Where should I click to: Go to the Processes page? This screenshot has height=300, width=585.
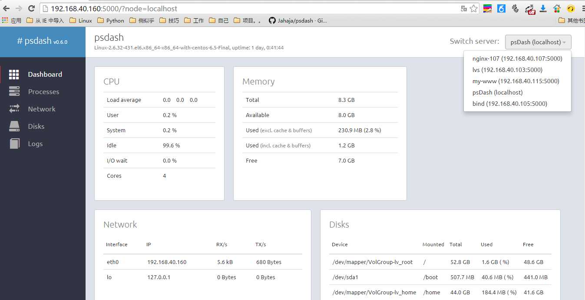[x=43, y=92]
